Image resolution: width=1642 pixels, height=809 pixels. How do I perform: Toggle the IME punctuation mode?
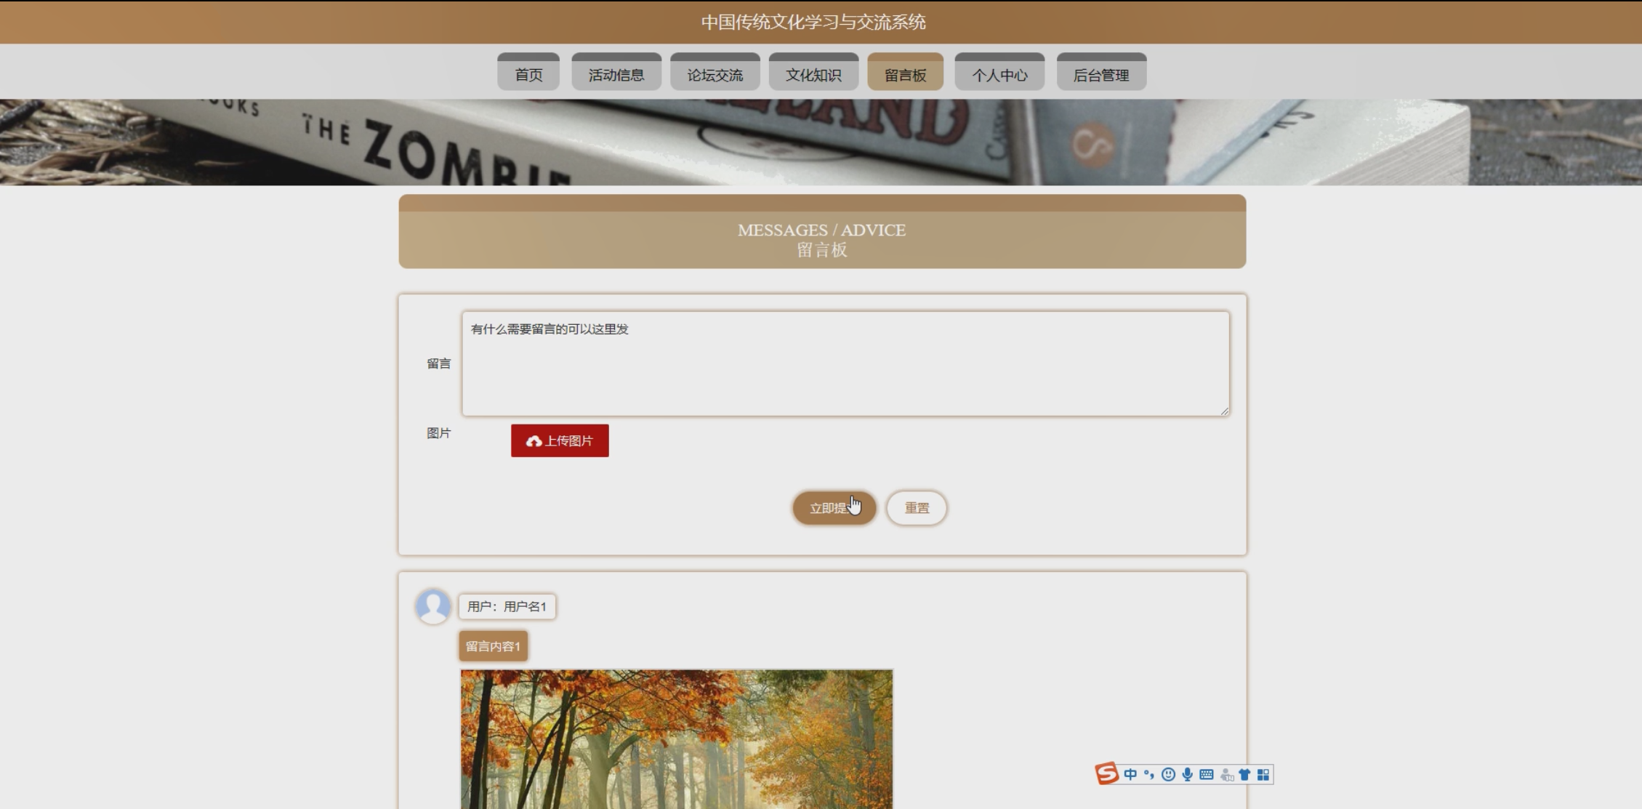point(1149,775)
